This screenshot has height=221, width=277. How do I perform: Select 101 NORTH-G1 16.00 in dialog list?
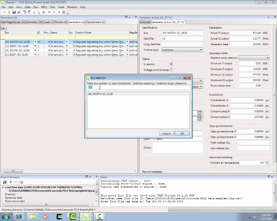138,94
